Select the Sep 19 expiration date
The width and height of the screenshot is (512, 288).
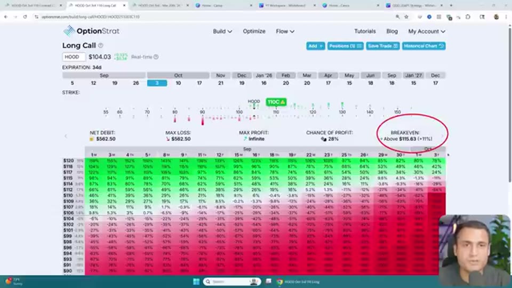click(115, 83)
